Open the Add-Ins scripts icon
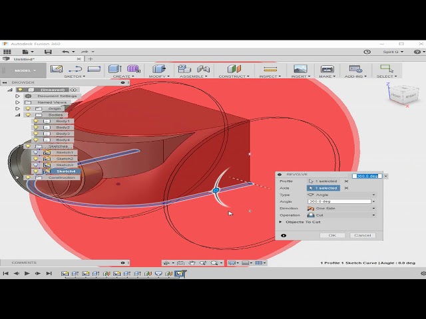Viewport: 426px width, 319px height. pyautogui.click(x=355, y=68)
